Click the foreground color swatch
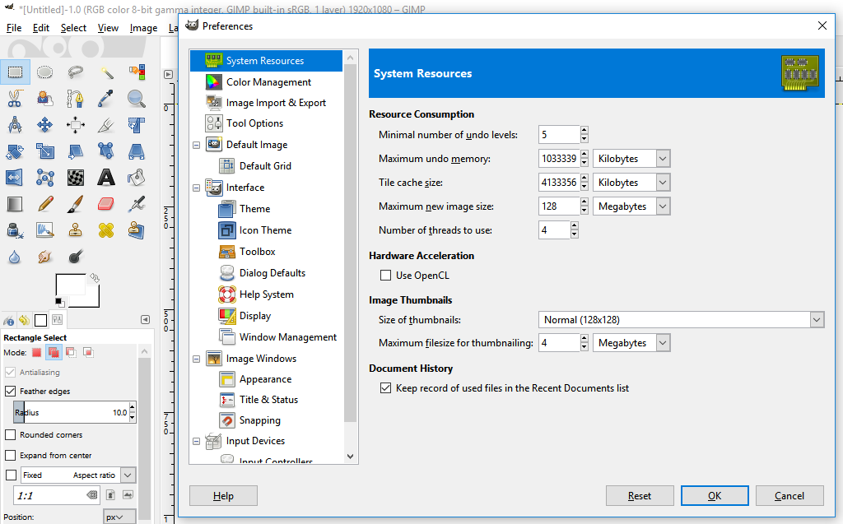This screenshot has width=843, height=524. pos(71,284)
